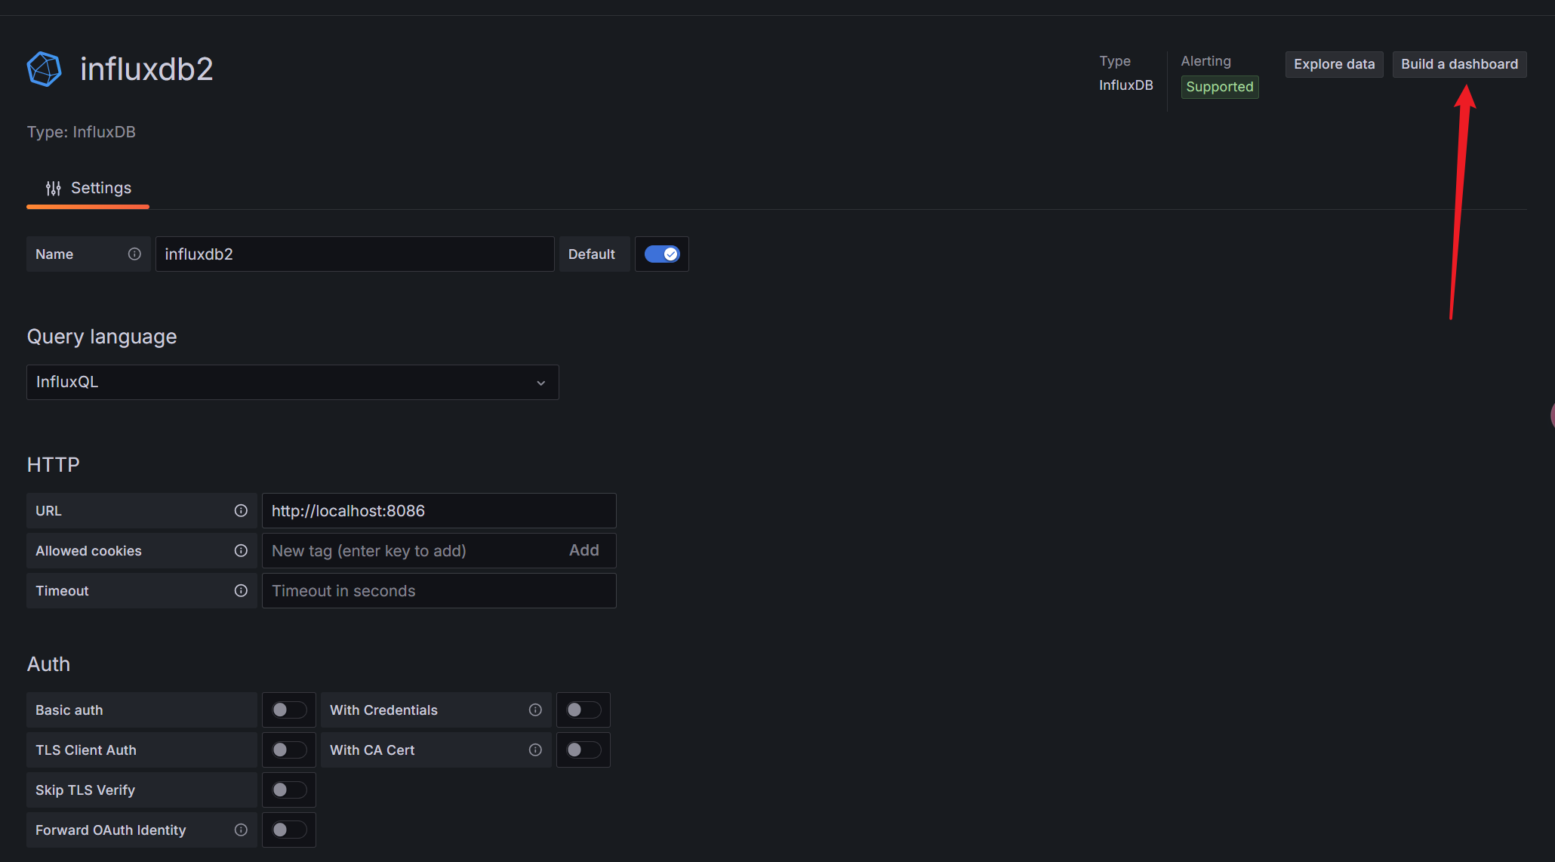The image size is (1555, 862).
Task: Click the Alerting label in the header
Action: [1206, 61]
